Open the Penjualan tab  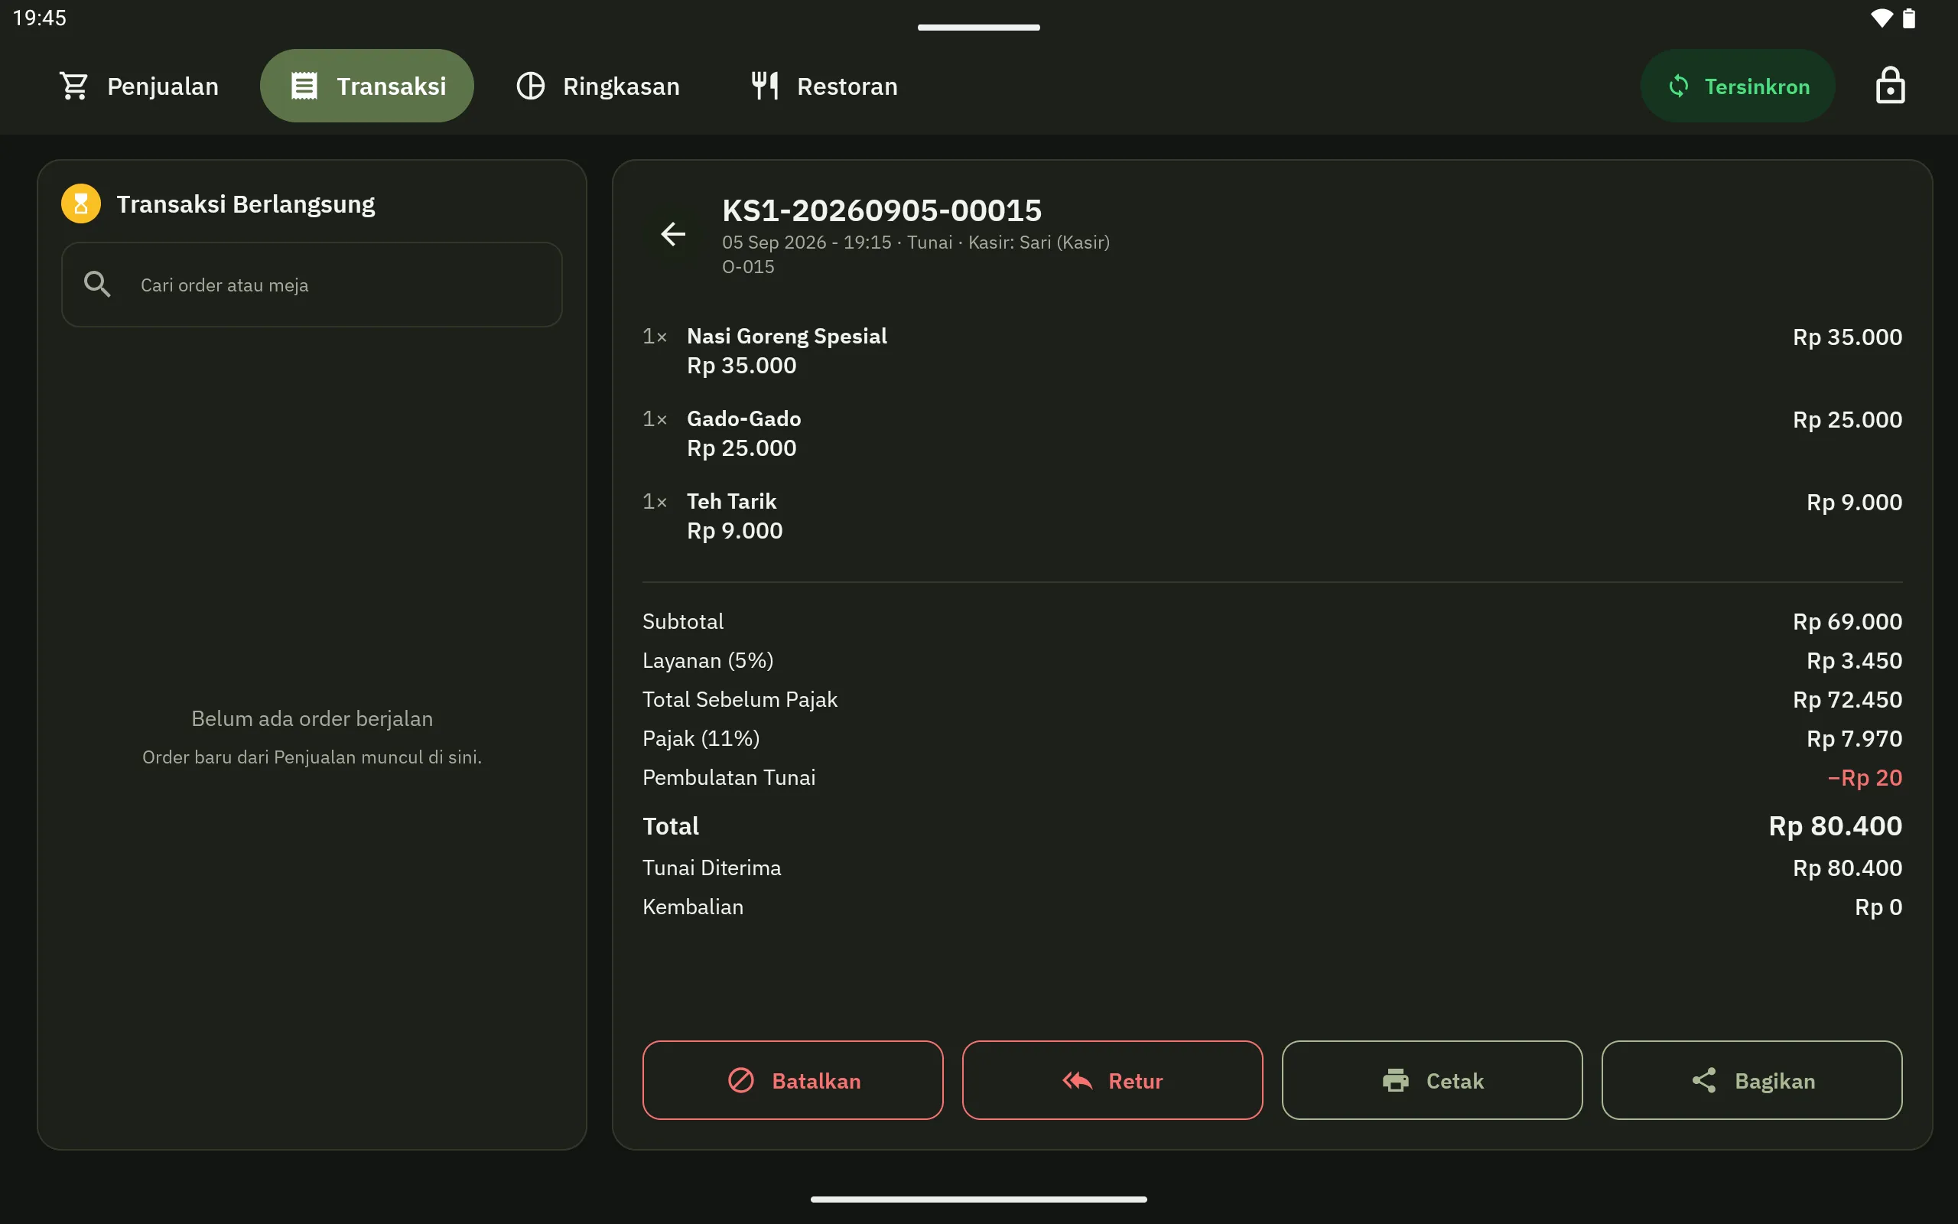pyautogui.click(x=138, y=86)
